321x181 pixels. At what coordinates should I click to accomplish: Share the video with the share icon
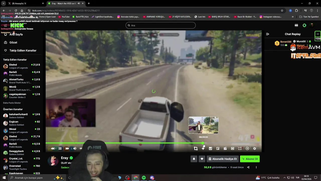coord(248,167)
